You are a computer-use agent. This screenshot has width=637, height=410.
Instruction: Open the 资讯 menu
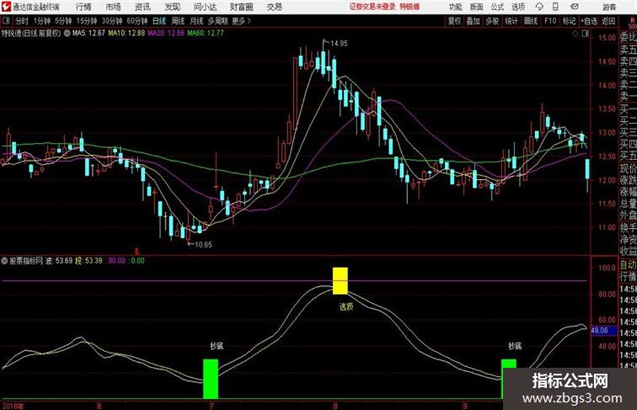(143, 7)
